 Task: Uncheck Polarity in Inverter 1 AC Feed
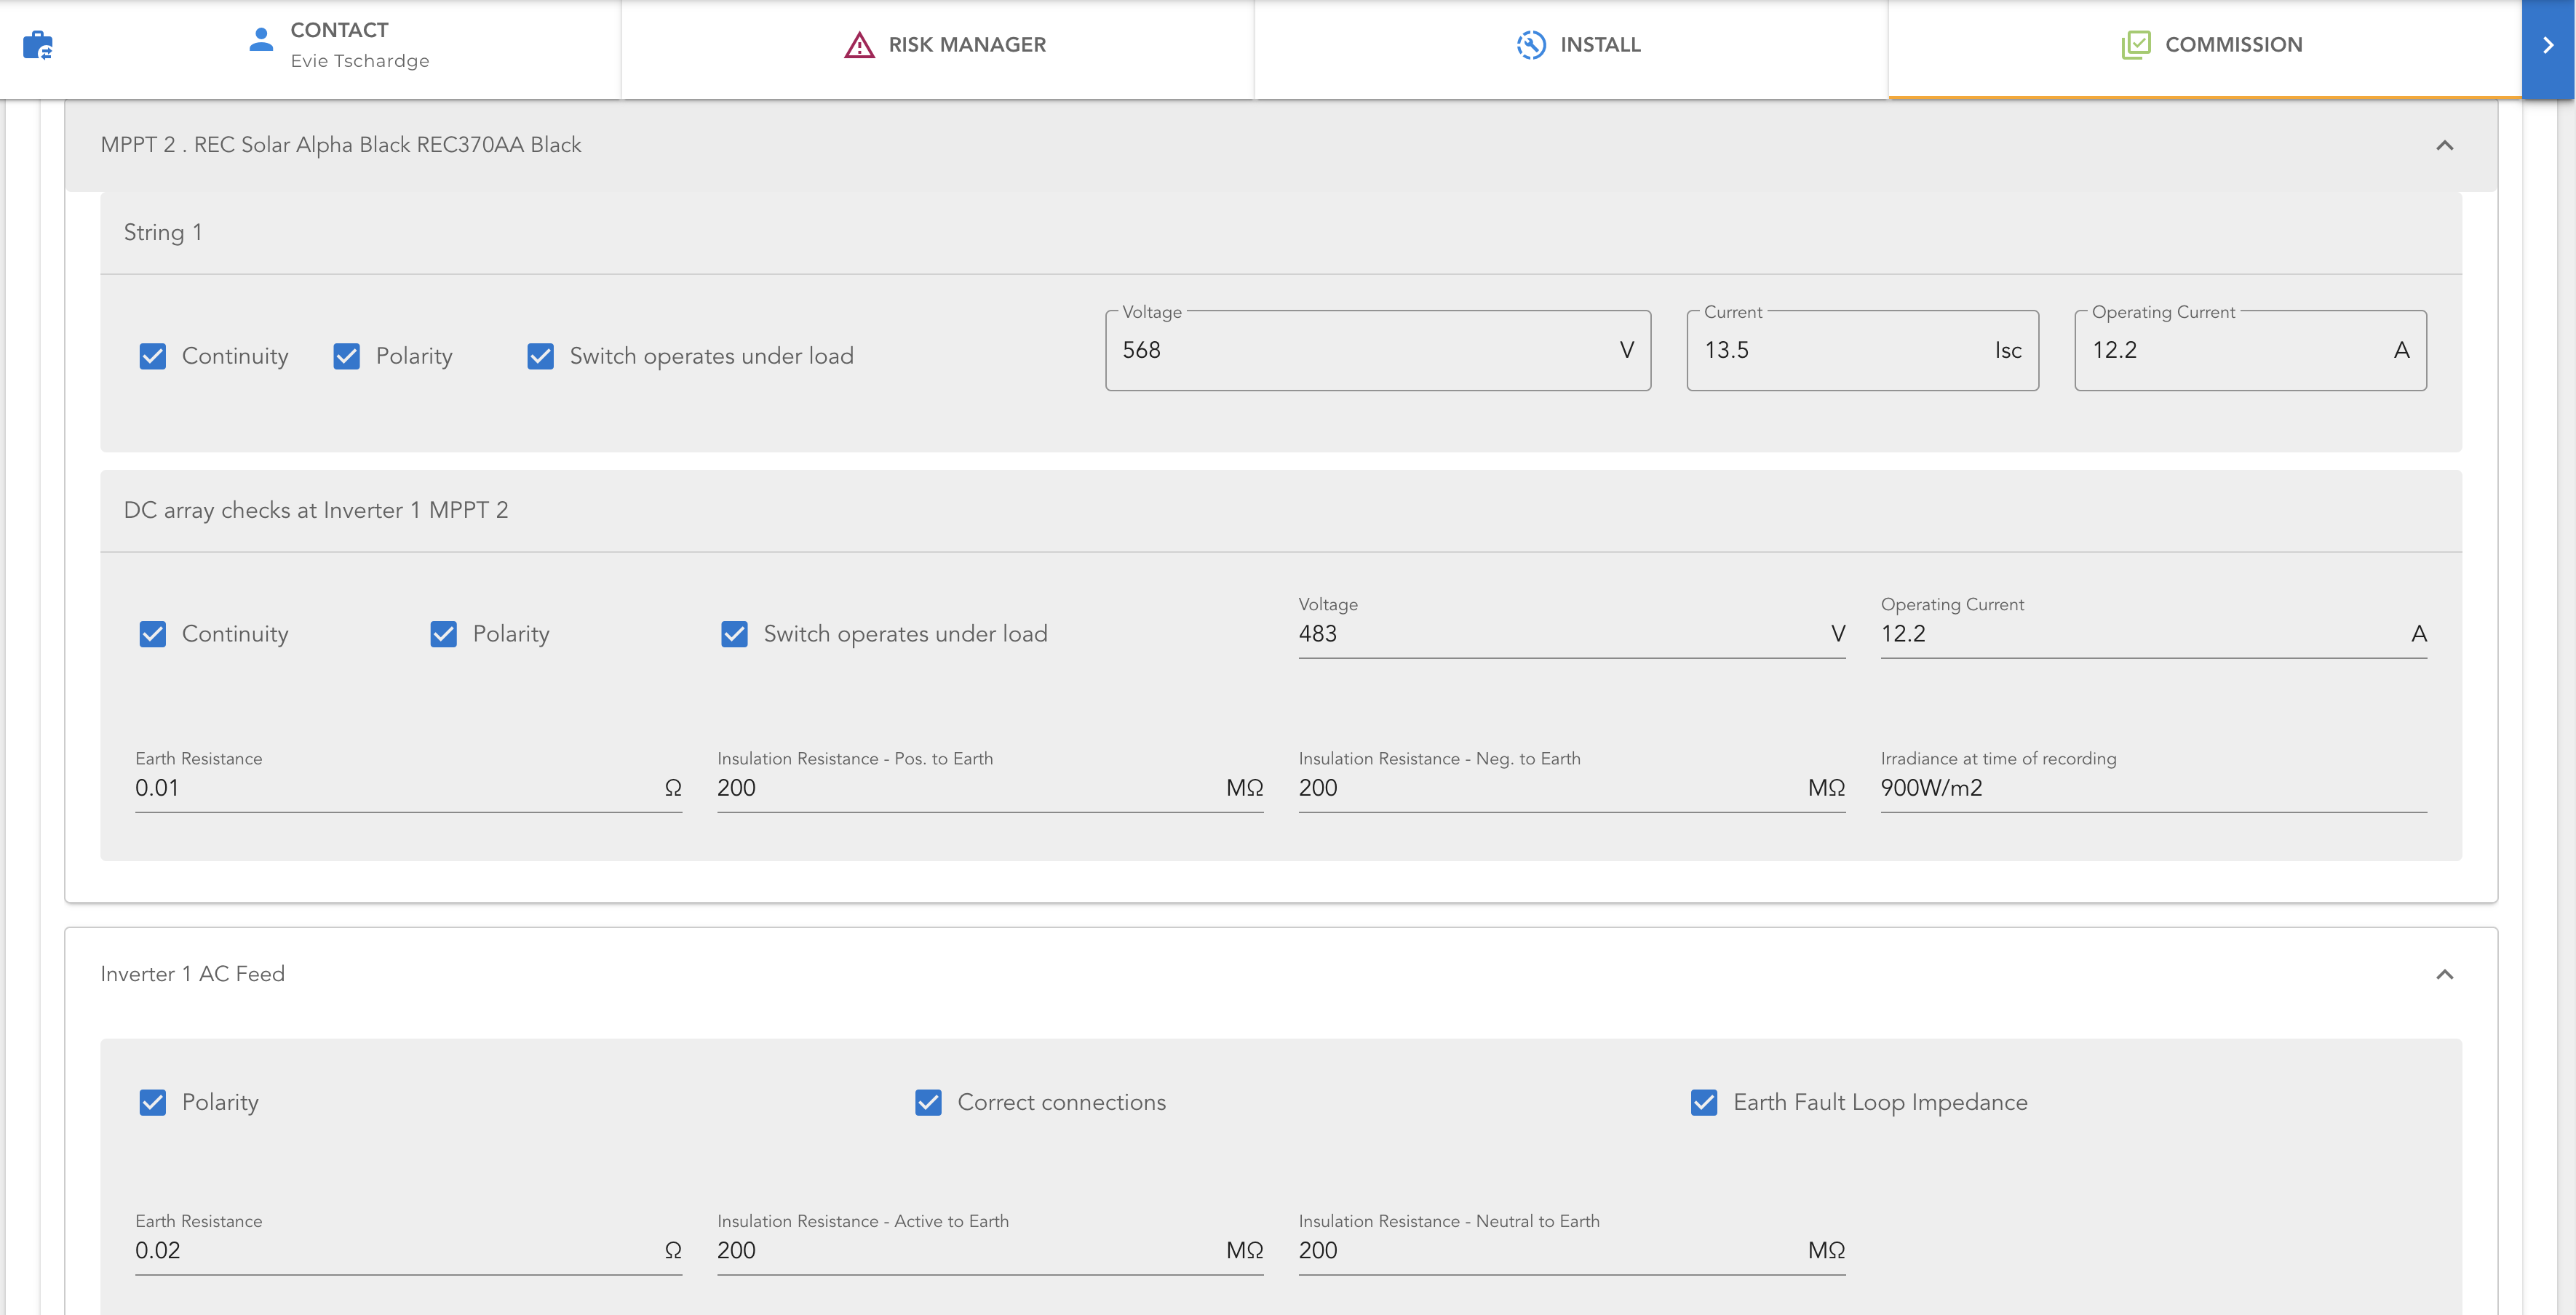click(x=153, y=1102)
